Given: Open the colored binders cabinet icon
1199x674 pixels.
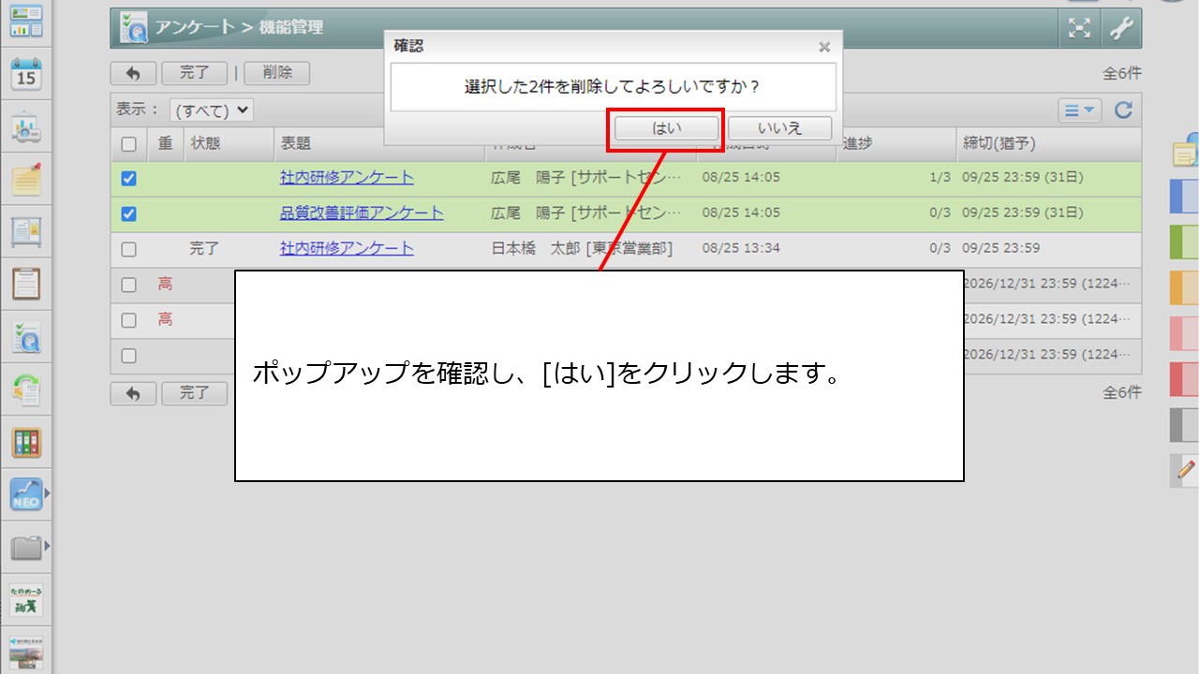Looking at the screenshot, I should coord(26,443).
